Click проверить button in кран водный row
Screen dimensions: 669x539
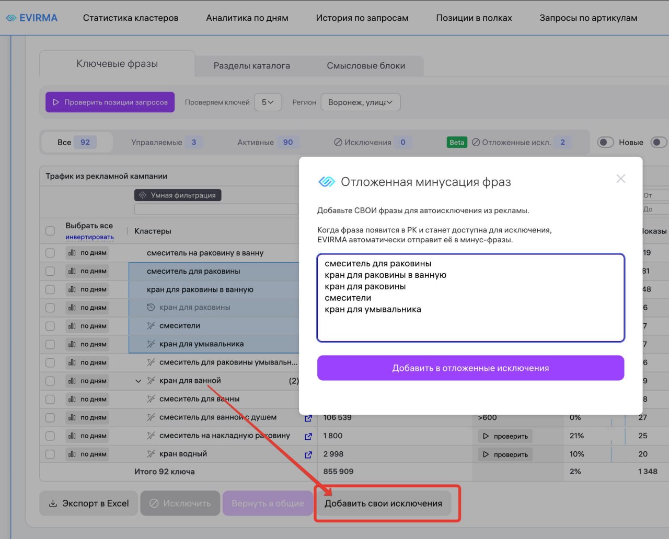pos(505,454)
